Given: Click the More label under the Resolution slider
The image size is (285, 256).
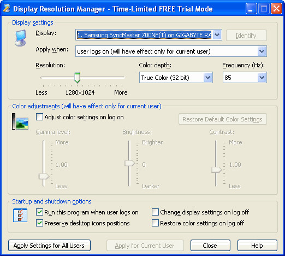Looking at the screenshot, I should pos(121,92).
